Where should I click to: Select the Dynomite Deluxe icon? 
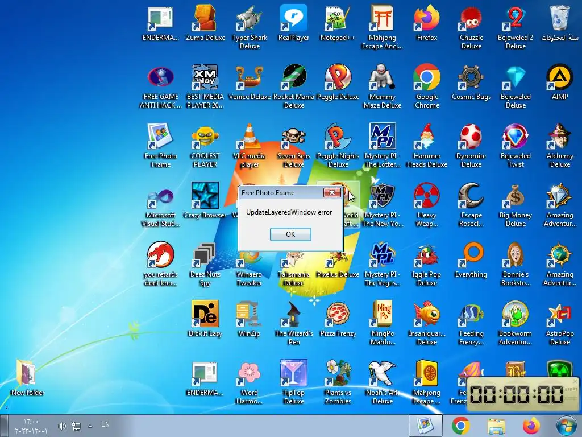[x=471, y=145]
